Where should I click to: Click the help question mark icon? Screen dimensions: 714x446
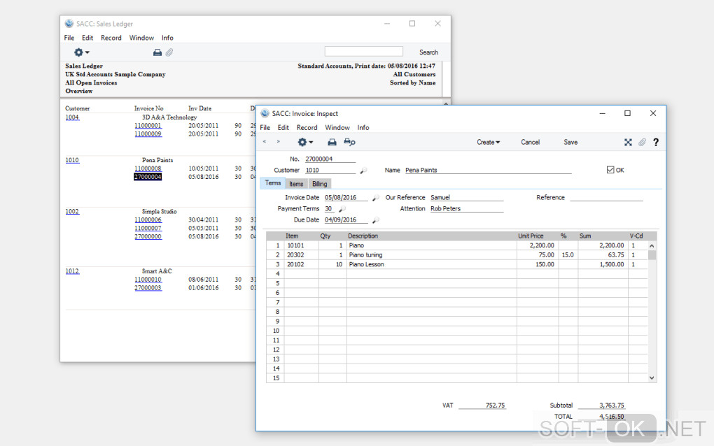[656, 142]
